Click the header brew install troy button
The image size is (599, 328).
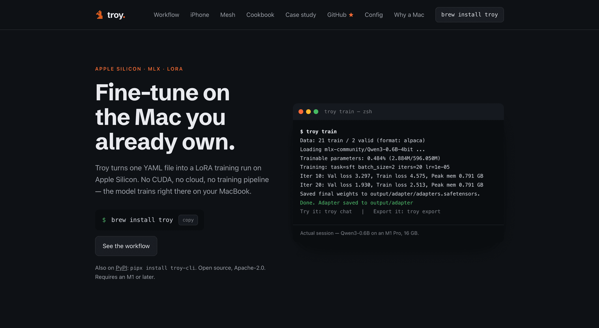pos(470,15)
